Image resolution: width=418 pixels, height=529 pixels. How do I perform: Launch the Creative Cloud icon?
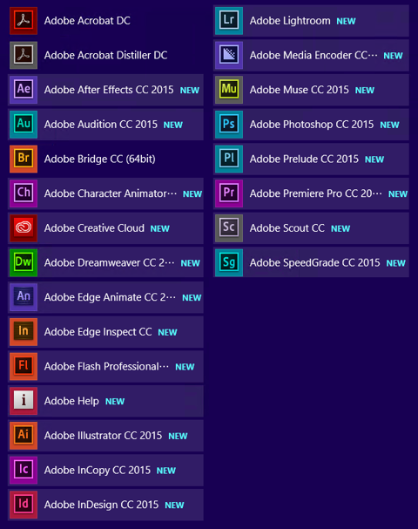pos(24,228)
